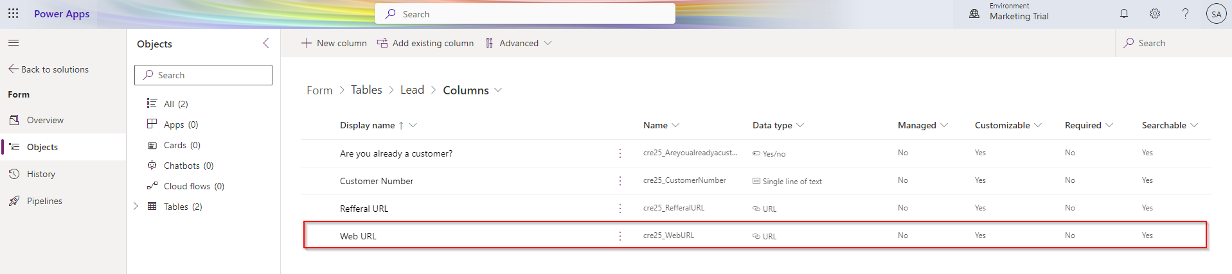
Task: Open the SA account avatar
Action: [1216, 13]
